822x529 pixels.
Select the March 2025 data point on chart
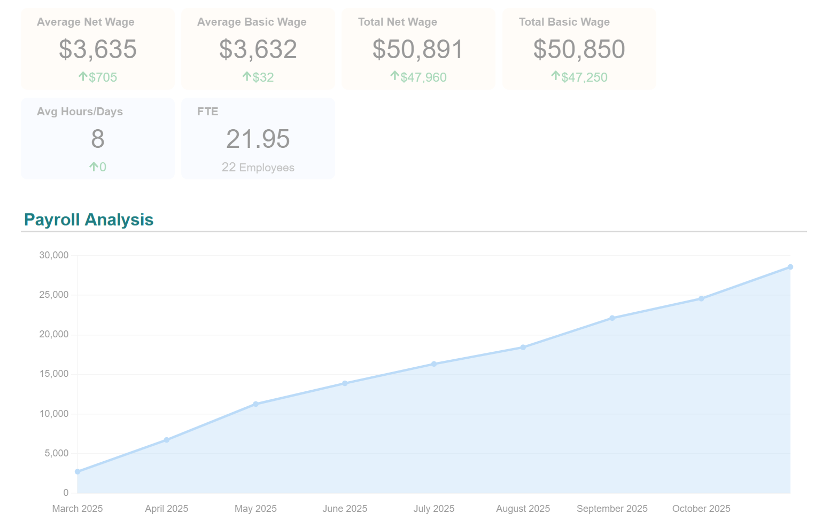77,472
